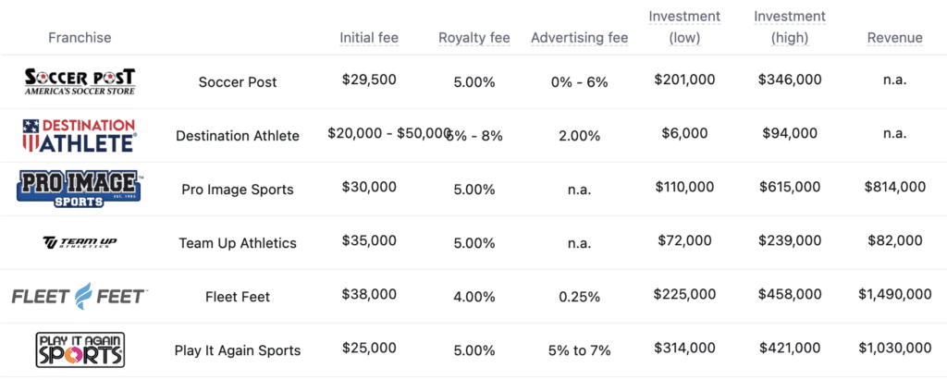Click the Investment (high) column header
This screenshot has width=947, height=380.
point(790,27)
